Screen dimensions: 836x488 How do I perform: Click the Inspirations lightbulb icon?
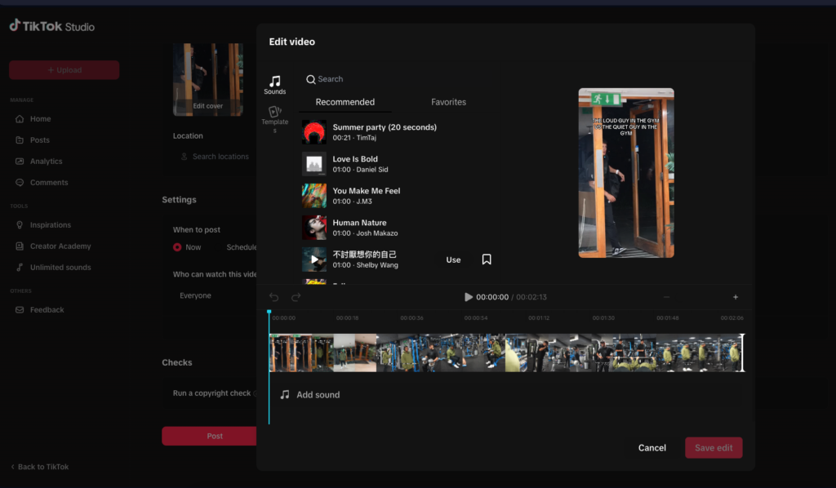(20, 224)
